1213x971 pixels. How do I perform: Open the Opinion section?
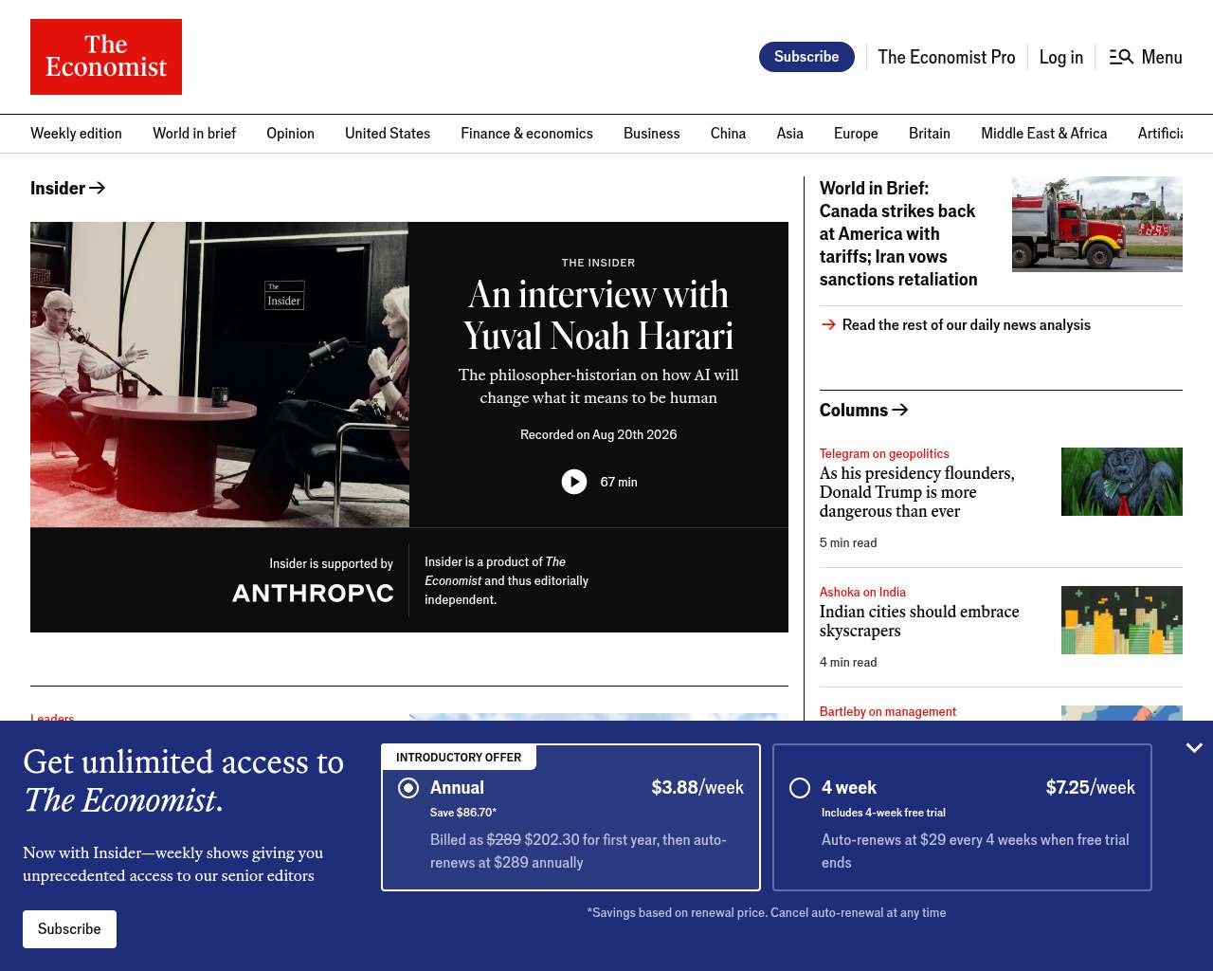pos(290,134)
